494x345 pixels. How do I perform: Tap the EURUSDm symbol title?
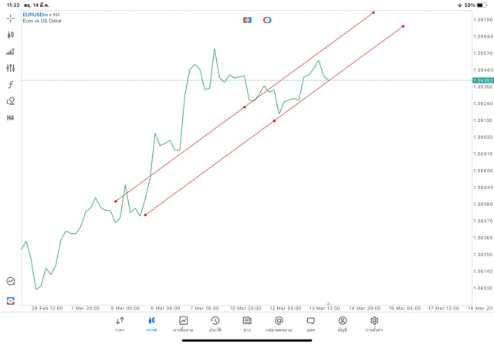coord(36,14)
